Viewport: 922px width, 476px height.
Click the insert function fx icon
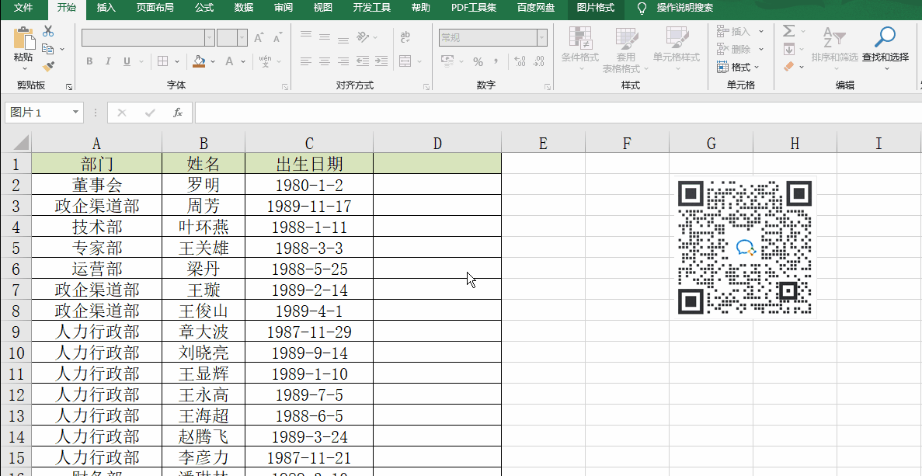tap(178, 113)
